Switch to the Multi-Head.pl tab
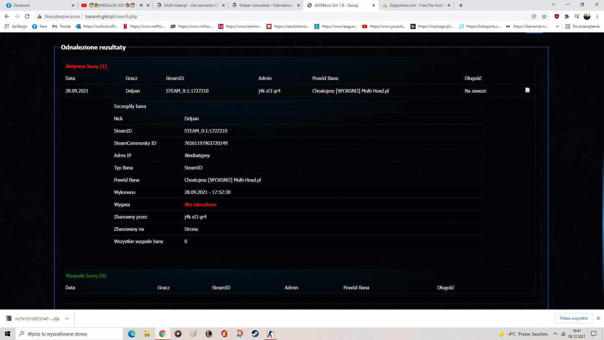 tap(191, 5)
